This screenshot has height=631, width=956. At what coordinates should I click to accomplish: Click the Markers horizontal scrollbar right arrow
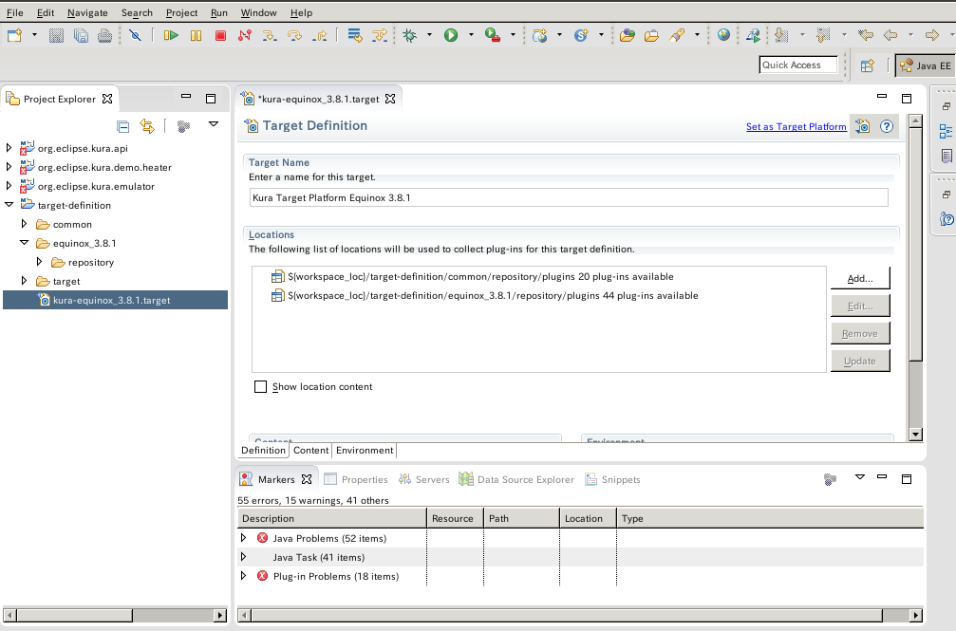tap(916, 615)
